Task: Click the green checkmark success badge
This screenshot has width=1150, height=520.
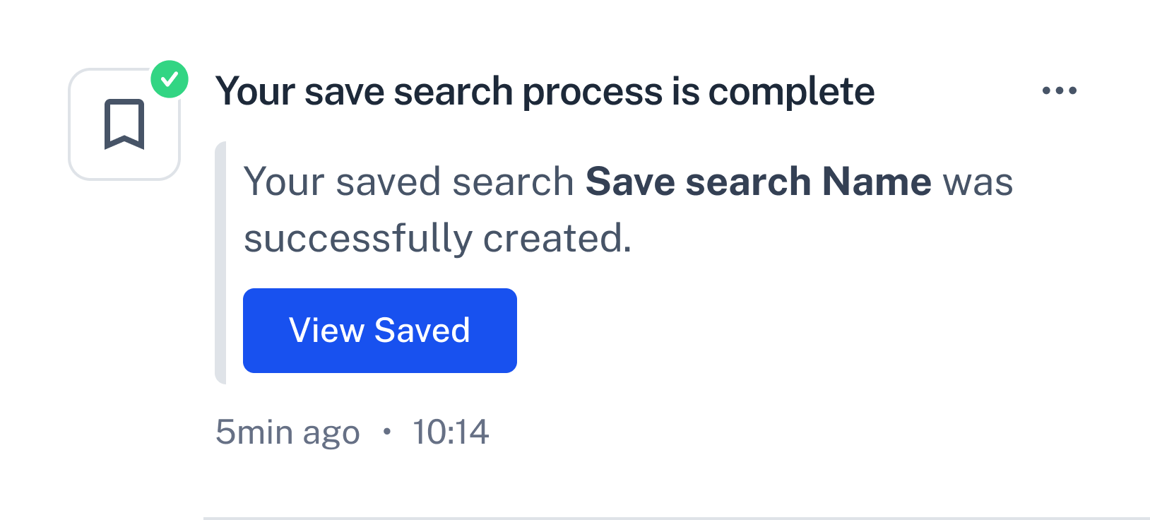Action: pyautogui.click(x=170, y=79)
